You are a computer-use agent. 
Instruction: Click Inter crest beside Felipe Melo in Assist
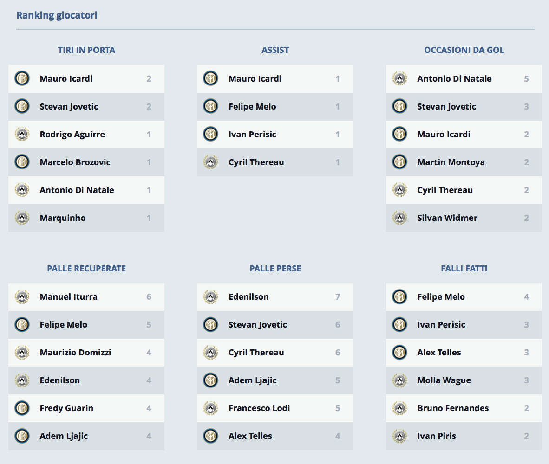coord(211,106)
